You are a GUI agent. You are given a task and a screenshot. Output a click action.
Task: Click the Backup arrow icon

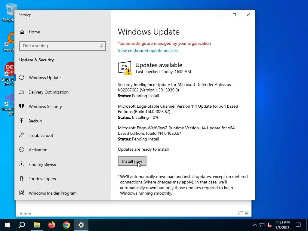pos(22,121)
